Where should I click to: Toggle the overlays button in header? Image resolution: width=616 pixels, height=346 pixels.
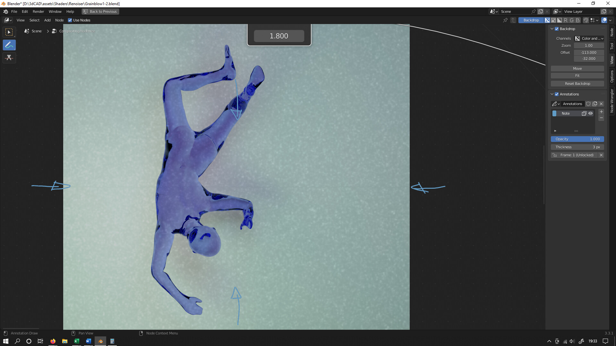click(604, 20)
